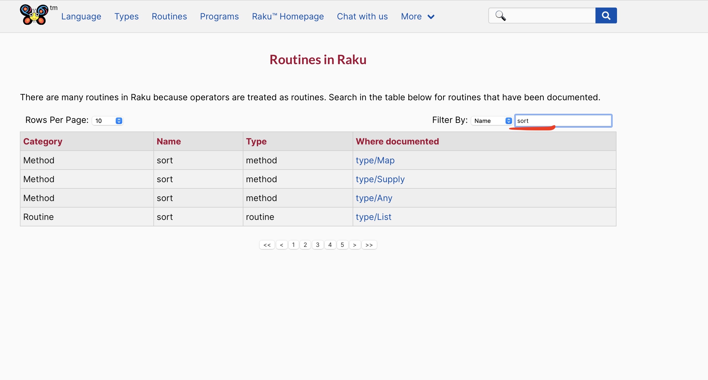
Task: Open the Language menu
Action: [x=81, y=16]
